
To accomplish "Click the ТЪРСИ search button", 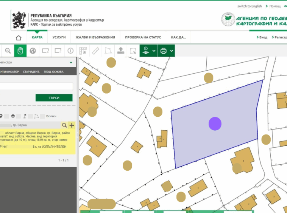I will click(54, 98).
